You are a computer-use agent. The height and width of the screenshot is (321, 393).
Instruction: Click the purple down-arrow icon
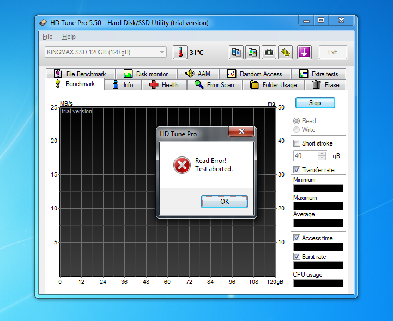click(x=304, y=52)
